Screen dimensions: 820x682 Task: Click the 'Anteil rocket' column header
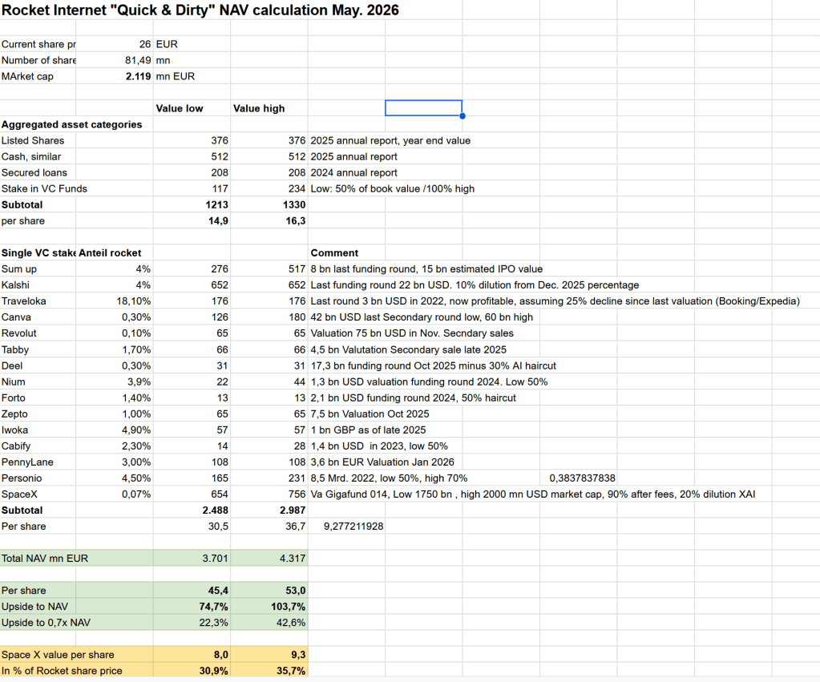pyautogui.click(x=110, y=253)
